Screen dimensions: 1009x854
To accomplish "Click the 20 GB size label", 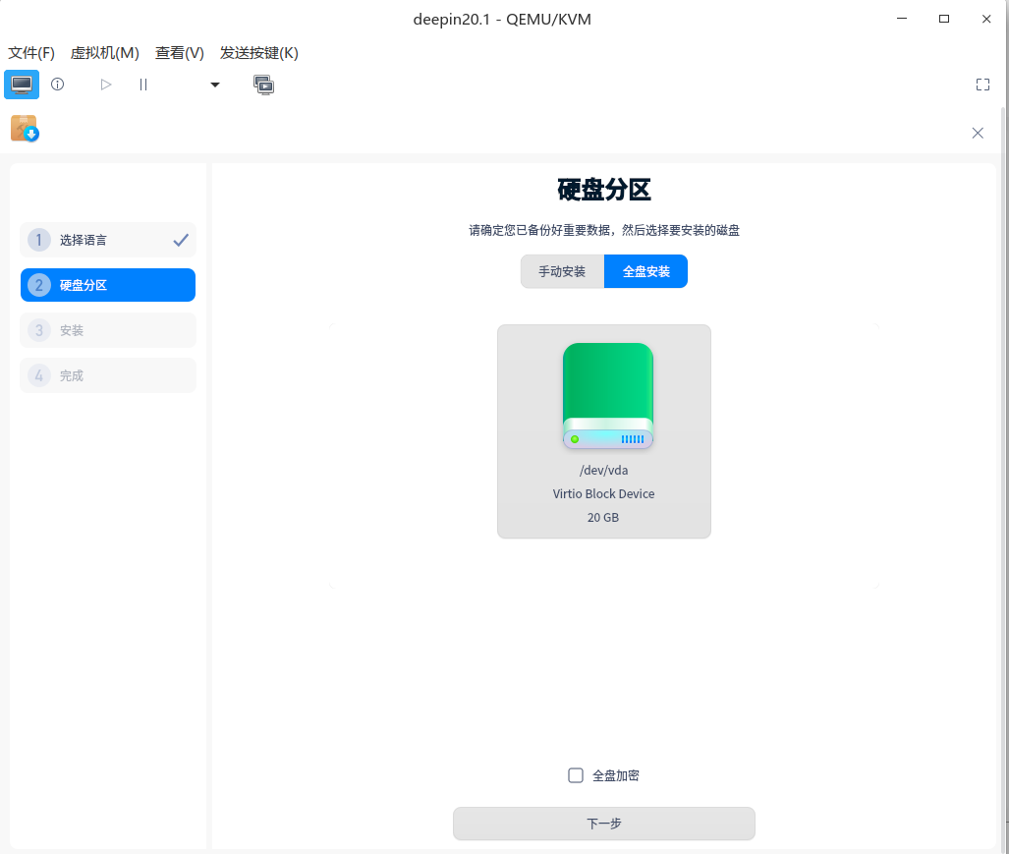I will 603,518.
